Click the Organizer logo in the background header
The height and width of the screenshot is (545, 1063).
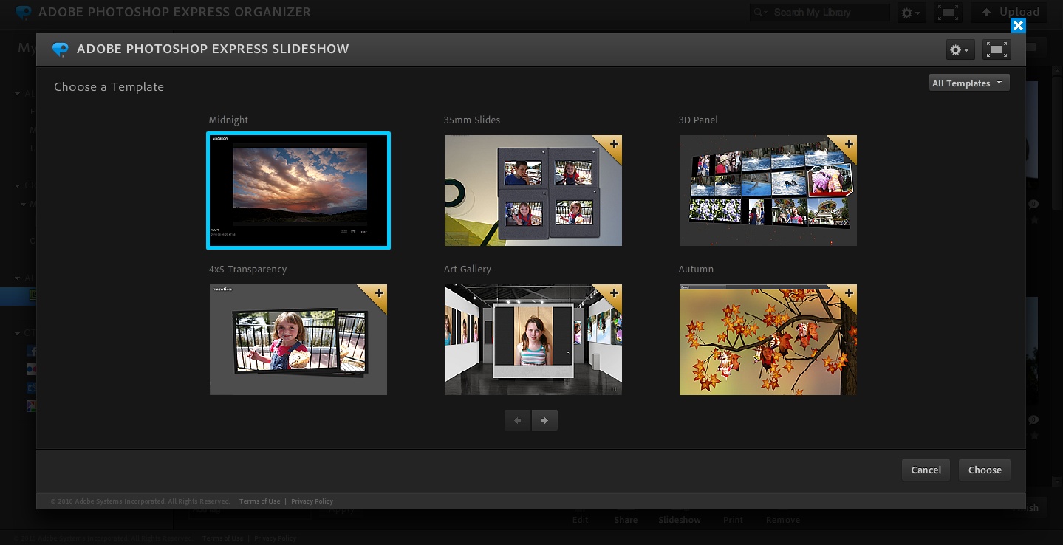24,12
